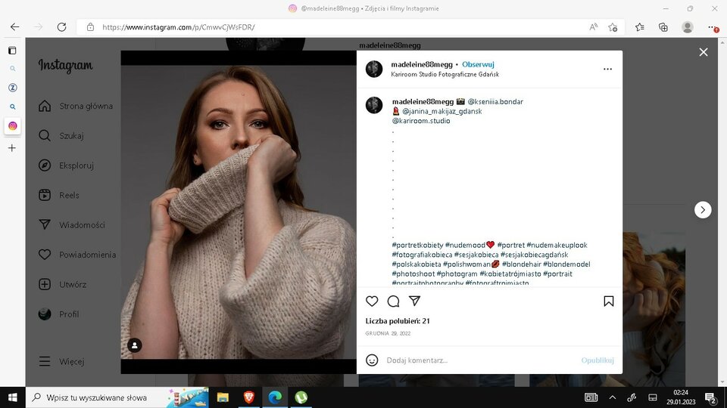The image size is (727, 408).
Task: Open the three-dot post options menu
Action: click(607, 69)
